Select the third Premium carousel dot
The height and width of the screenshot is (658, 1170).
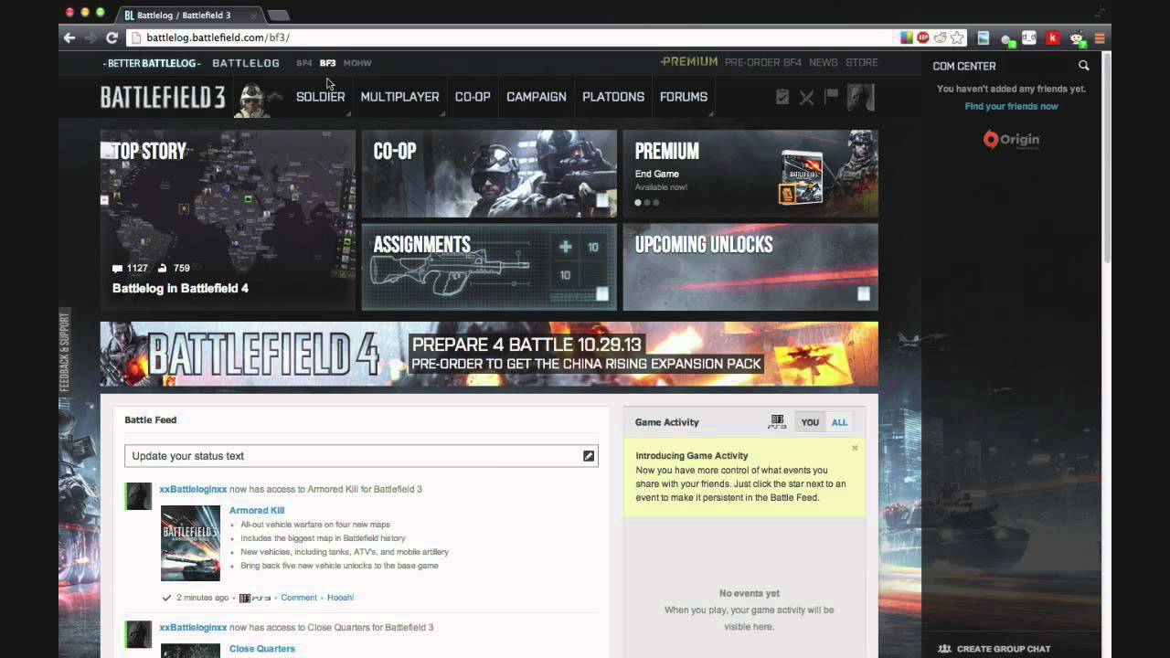point(655,202)
